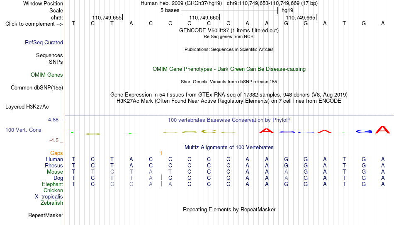394x225 pixels.
Task: Click the orange insertion bar in the Dog row
Action: [161, 178]
